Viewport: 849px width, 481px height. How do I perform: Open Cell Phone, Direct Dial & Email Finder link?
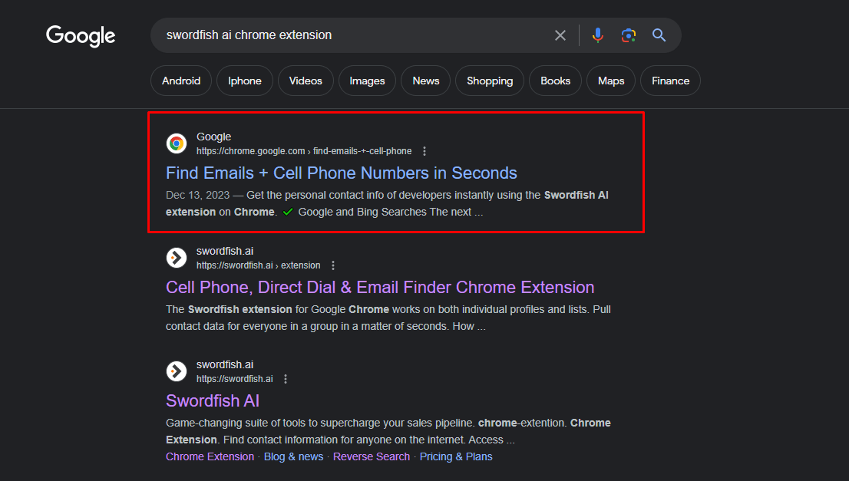coord(380,288)
